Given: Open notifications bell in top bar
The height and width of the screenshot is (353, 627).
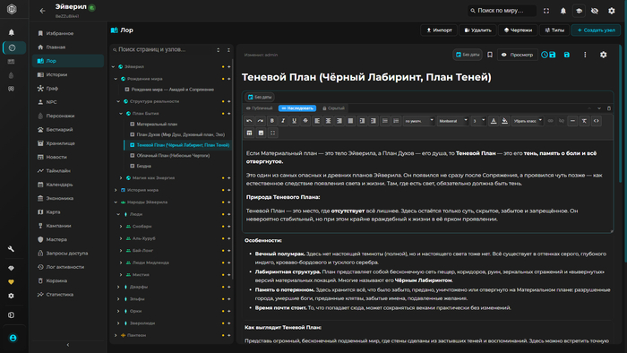Looking at the screenshot, I should (x=563, y=11).
